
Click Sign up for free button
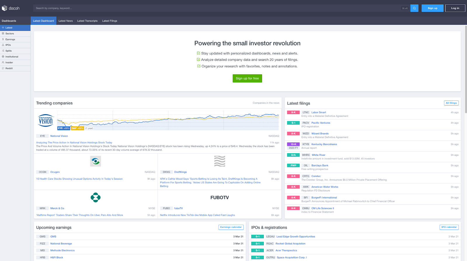(247, 78)
